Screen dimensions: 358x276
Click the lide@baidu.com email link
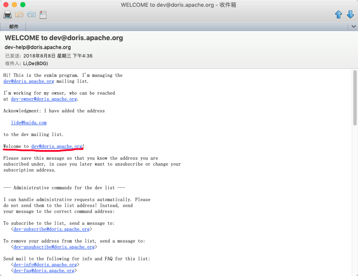point(29,123)
